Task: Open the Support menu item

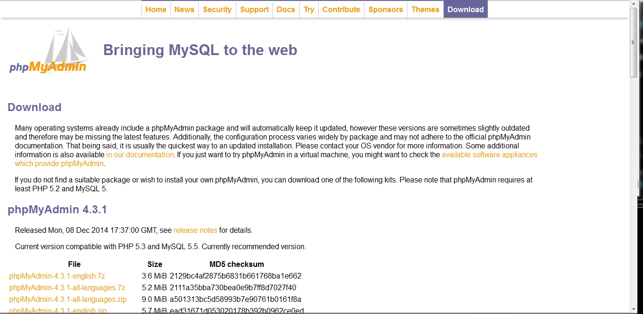Action: tap(254, 9)
